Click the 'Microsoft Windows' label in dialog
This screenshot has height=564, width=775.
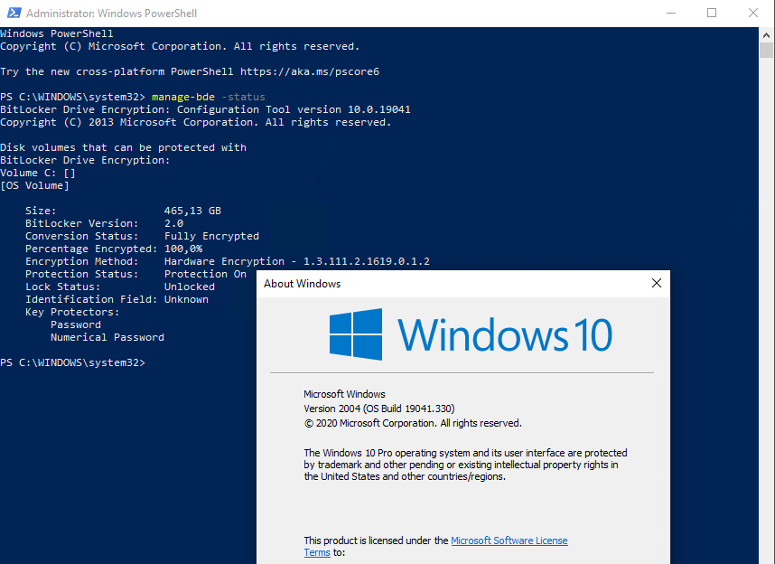point(344,394)
